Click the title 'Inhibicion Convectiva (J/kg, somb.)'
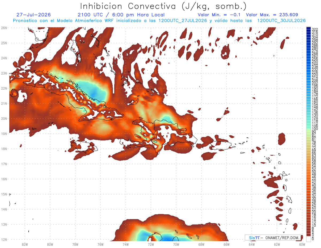 (x=163, y=6)
